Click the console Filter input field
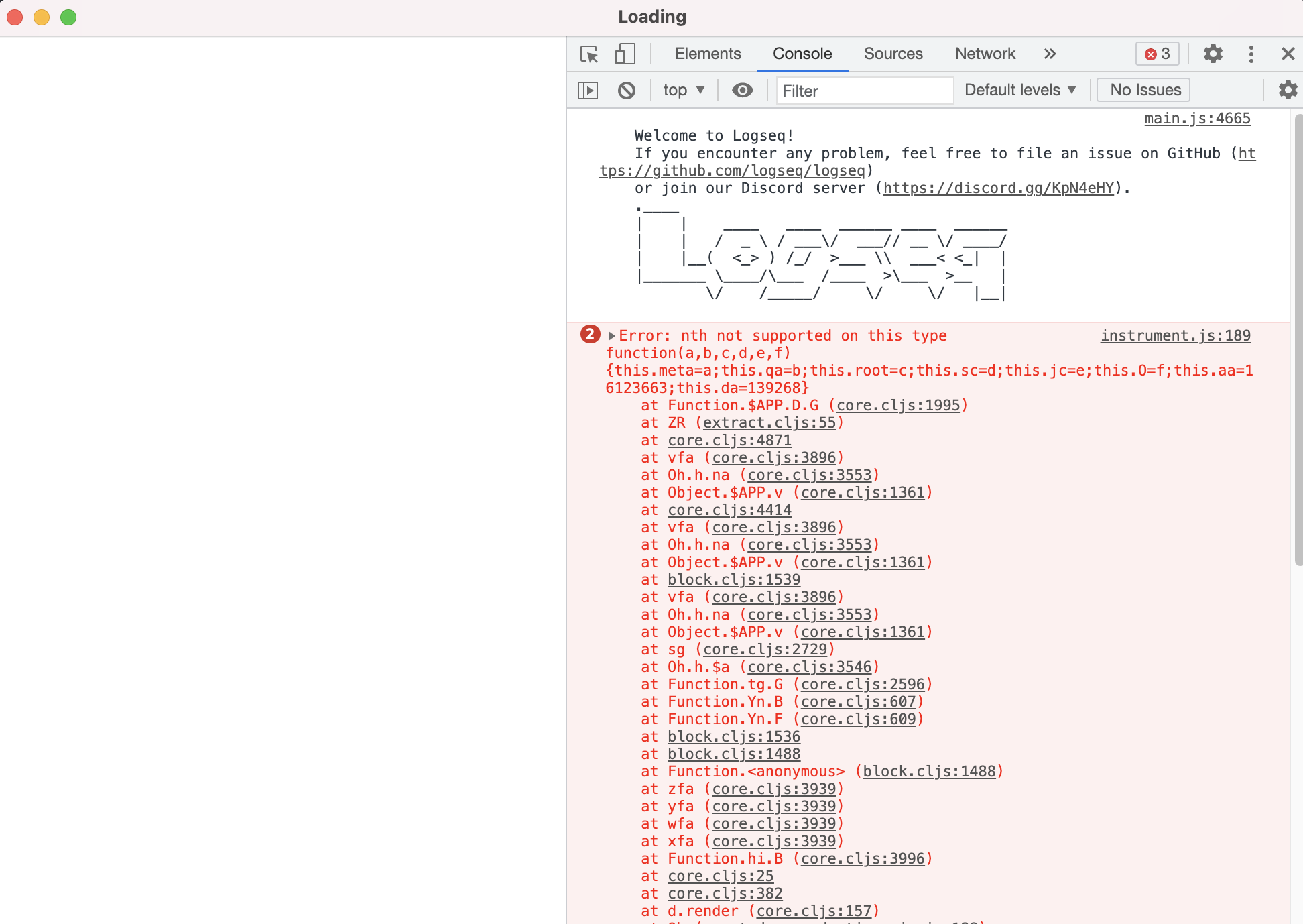 coord(863,91)
